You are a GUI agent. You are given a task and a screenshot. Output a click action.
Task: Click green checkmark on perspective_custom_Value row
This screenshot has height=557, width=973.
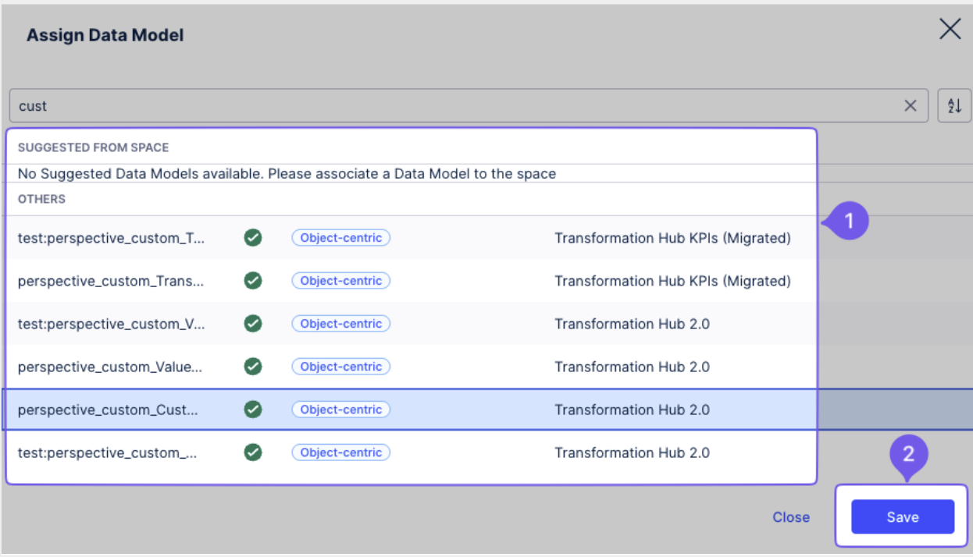click(x=252, y=367)
